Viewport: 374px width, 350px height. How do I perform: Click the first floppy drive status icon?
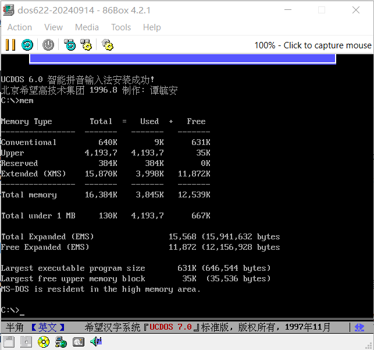pos(9,342)
